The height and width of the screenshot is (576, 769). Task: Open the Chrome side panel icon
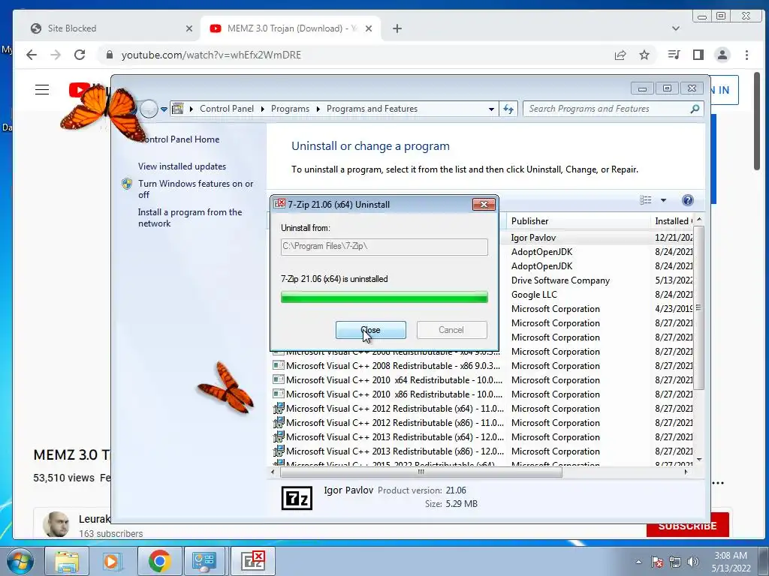pos(698,55)
